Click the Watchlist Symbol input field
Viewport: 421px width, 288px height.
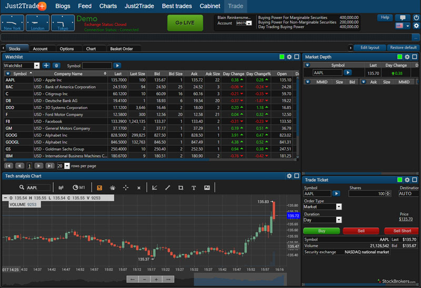click(x=97, y=66)
